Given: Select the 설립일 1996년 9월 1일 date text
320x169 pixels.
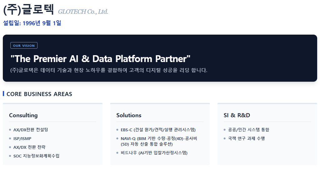Looking at the screenshot, I should coord(32,23).
